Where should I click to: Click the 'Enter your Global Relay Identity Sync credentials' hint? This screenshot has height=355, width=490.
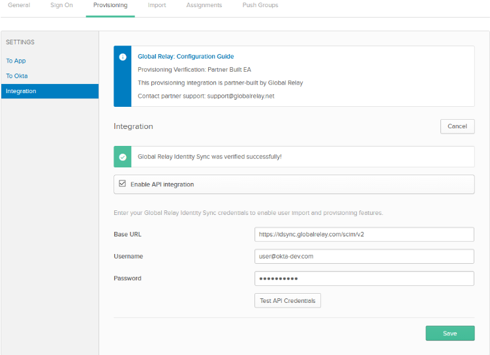pyautogui.click(x=249, y=213)
